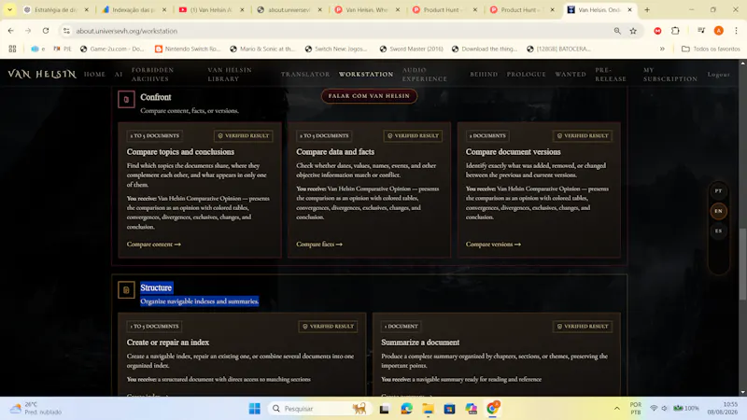The width and height of the screenshot is (747, 420).
Task: Click the Confront section document icon
Action: [126, 100]
